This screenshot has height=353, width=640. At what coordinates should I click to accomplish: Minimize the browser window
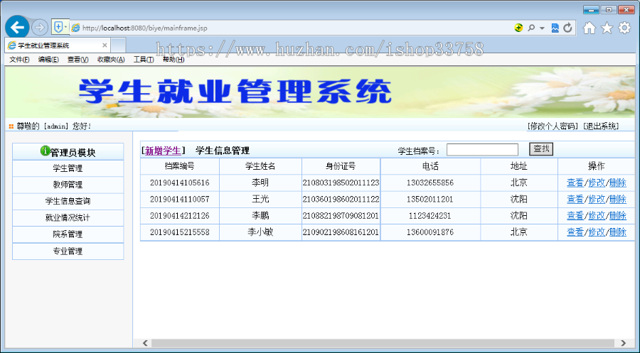591,10
